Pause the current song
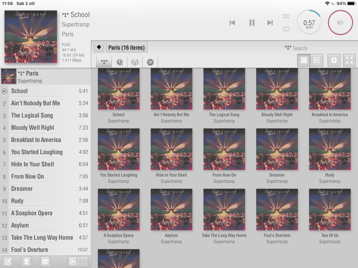The image size is (358, 268). (x=252, y=23)
